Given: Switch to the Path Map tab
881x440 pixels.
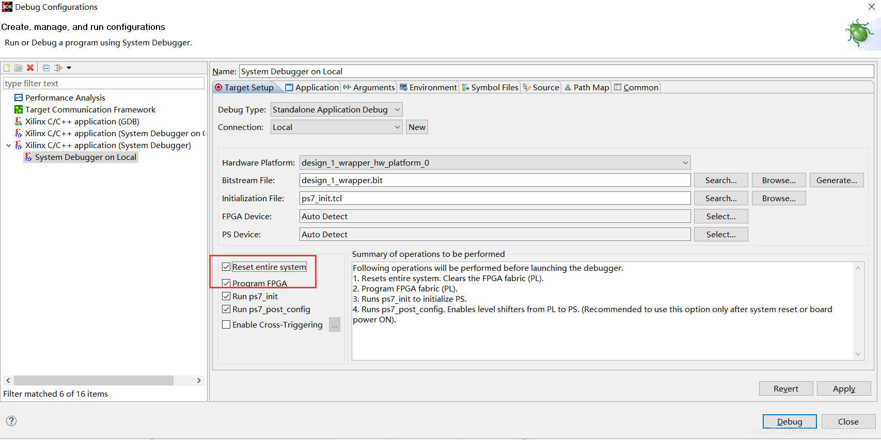Looking at the screenshot, I should coord(587,87).
